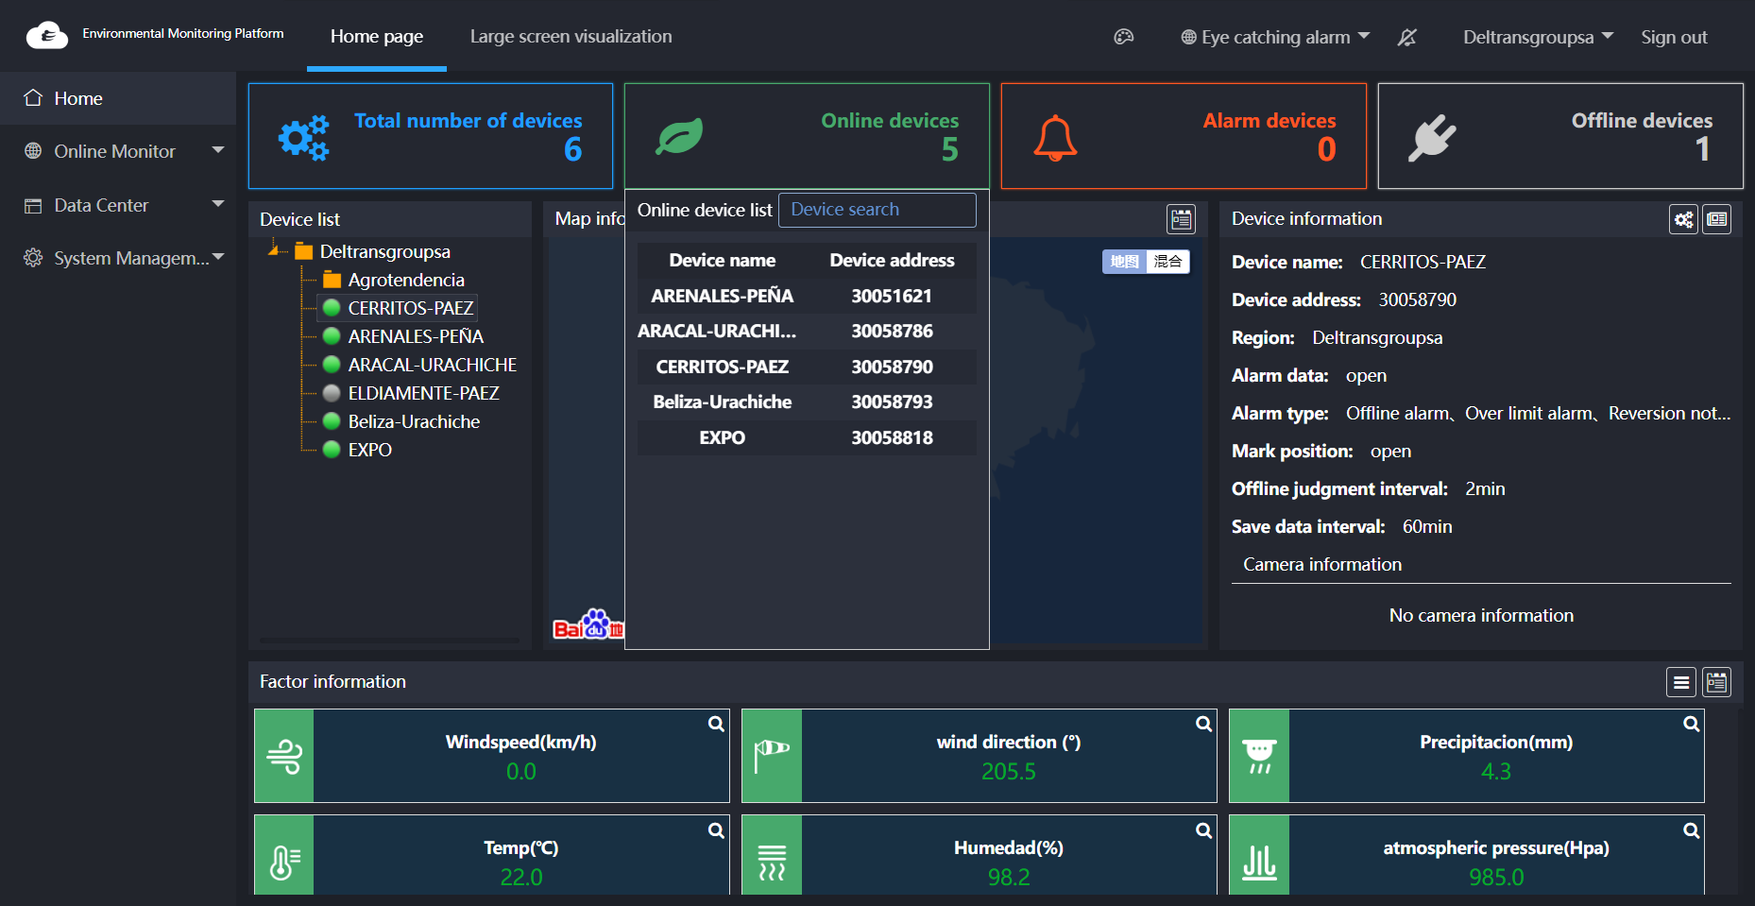Open the Eye catching alarm dropdown
Screen dimensions: 1755x906
click(x=1275, y=37)
